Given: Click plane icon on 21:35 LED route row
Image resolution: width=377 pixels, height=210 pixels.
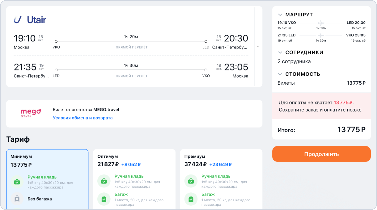Looking at the screenshot, I should click(321, 35).
